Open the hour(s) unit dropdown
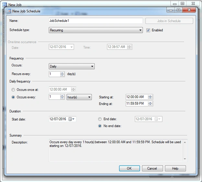The width and height of the screenshot is (202, 182). pyautogui.click(x=79, y=97)
